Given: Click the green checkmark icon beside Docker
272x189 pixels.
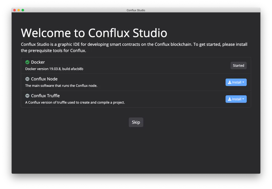Looking at the screenshot, I should coord(27,62).
